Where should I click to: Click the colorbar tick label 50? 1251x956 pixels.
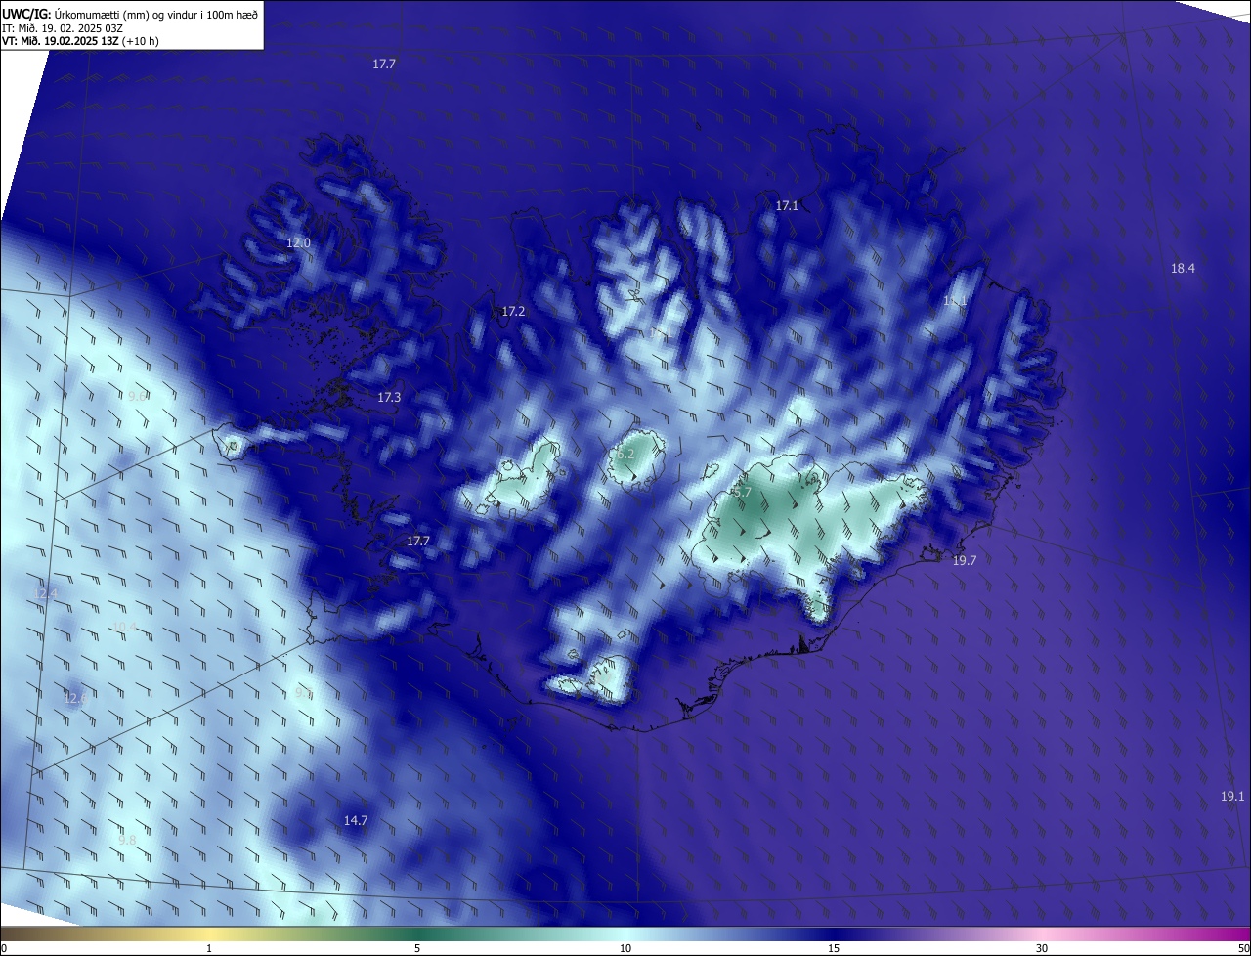click(x=1243, y=948)
